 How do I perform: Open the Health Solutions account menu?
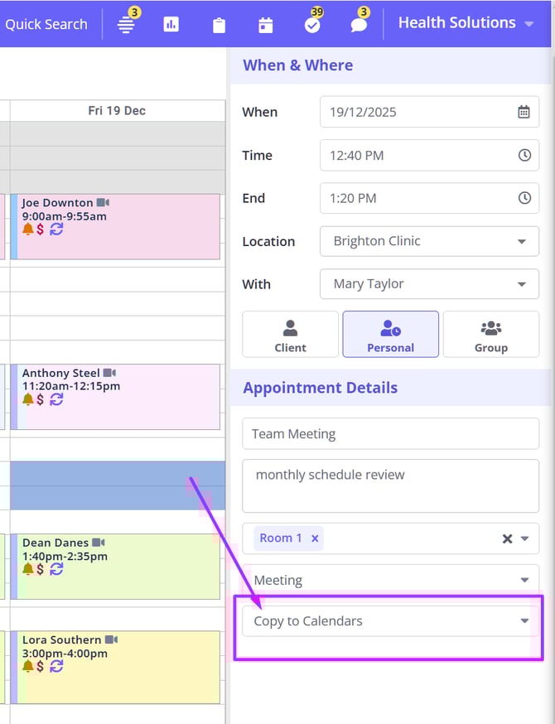pos(466,23)
